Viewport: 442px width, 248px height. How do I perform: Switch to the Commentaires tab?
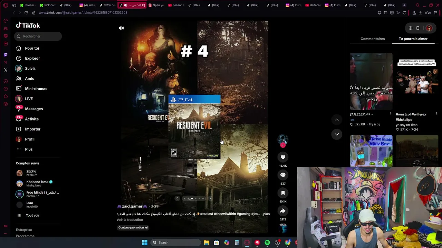(x=373, y=39)
